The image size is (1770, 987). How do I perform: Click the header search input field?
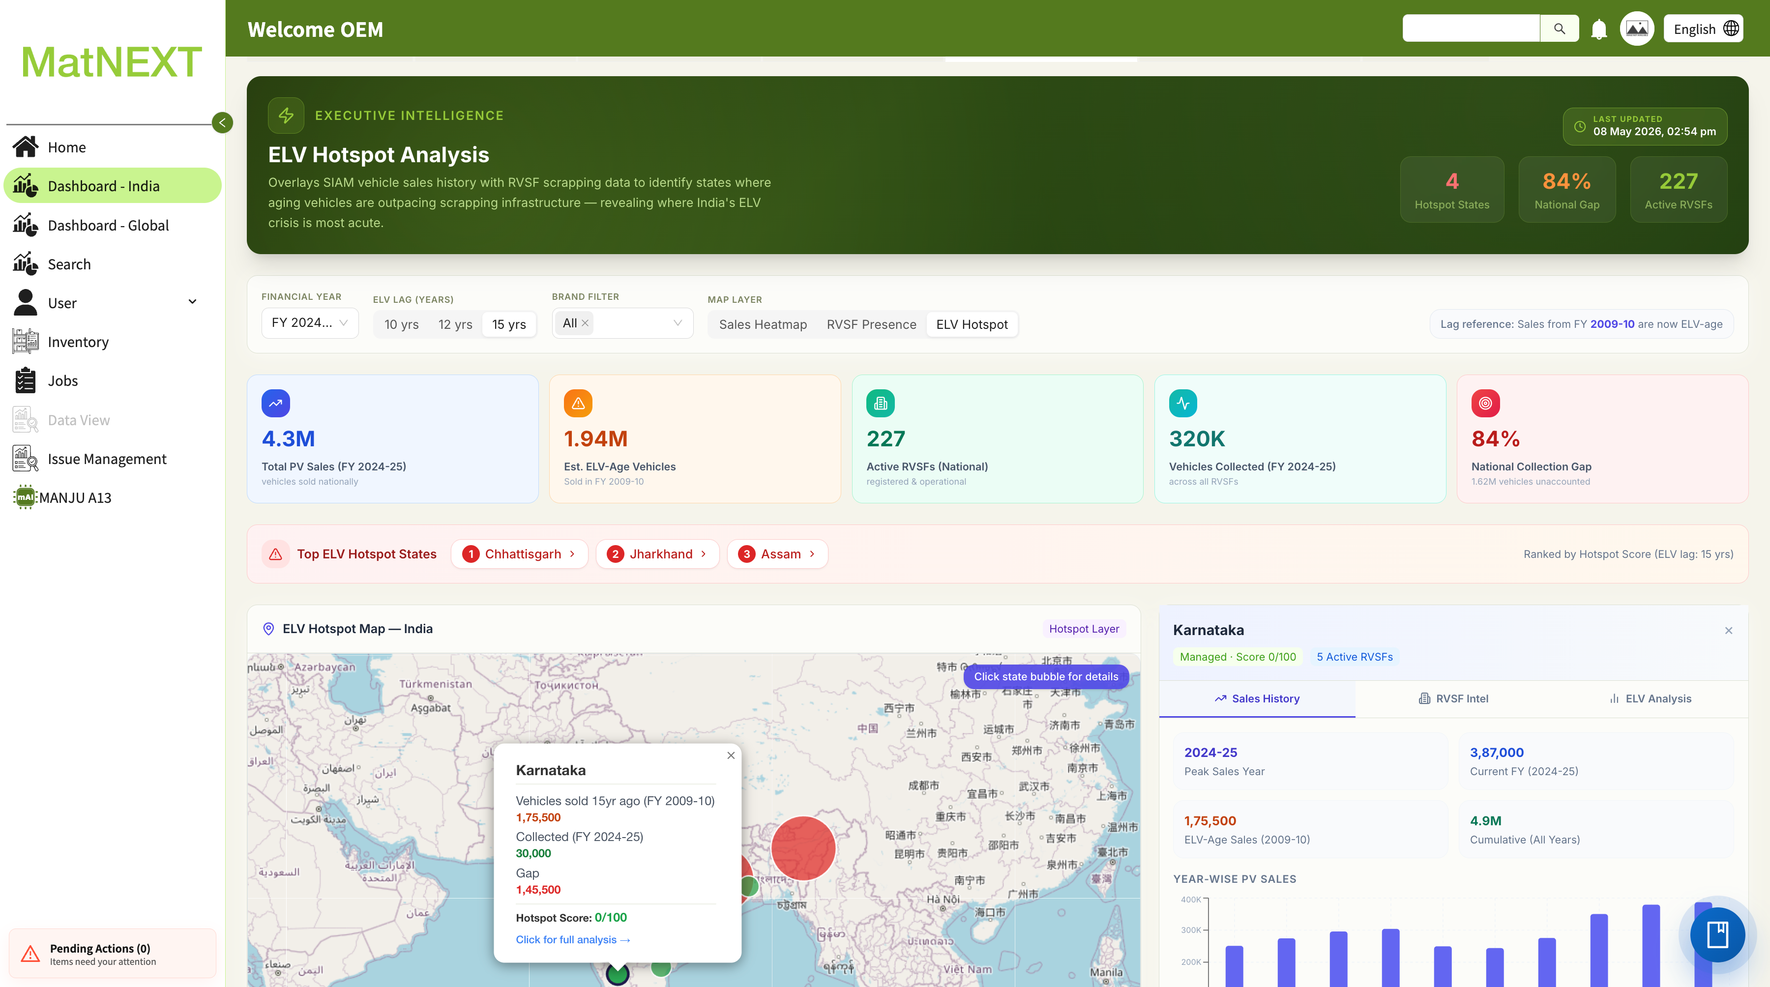point(1471,28)
